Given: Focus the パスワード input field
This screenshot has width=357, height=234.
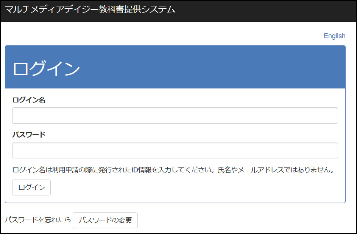Looking at the screenshot, I should [175, 150].
